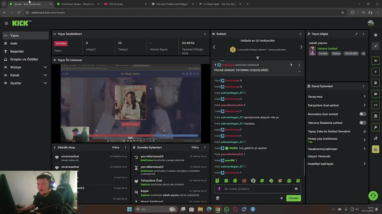382x214 pixels.
Task: Open the info icon in right sidebar
Action: point(375,35)
